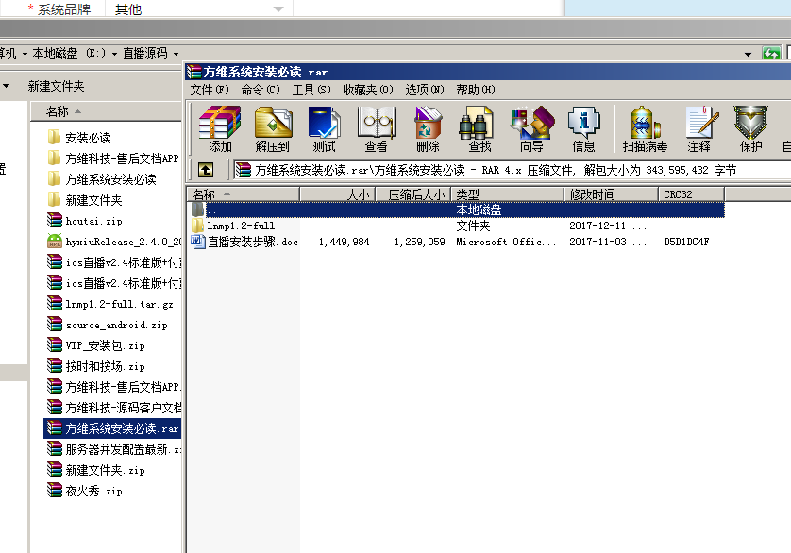Select lnmp1.2-full.tar.gz file
The width and height of the screenshot is (791, 553).
110,304
